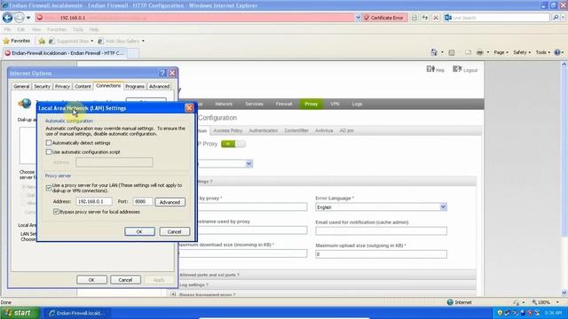Select the Firewall menu in Endian navigation

pyautogui.click(x=284, y=104)
